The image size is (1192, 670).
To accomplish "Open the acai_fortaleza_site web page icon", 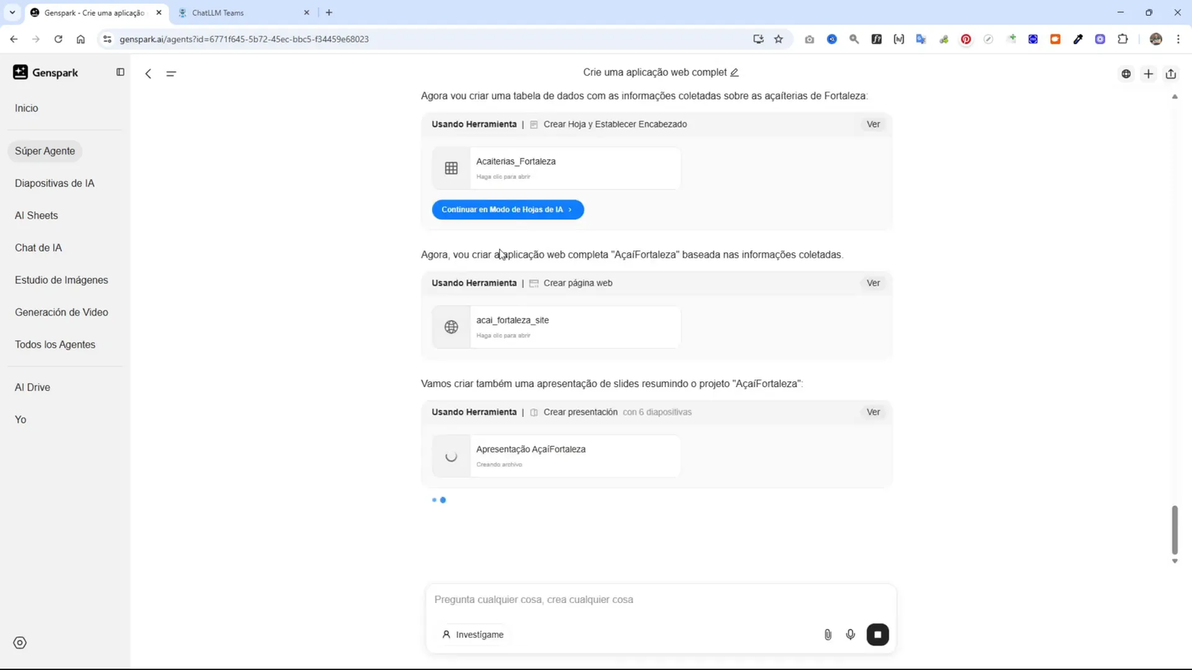I will tap(451, 326).
